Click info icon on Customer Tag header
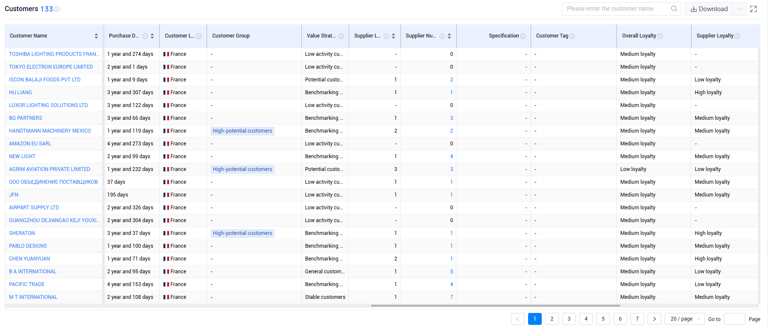Viewport: 768px width, 327px height. pos(572,36)
